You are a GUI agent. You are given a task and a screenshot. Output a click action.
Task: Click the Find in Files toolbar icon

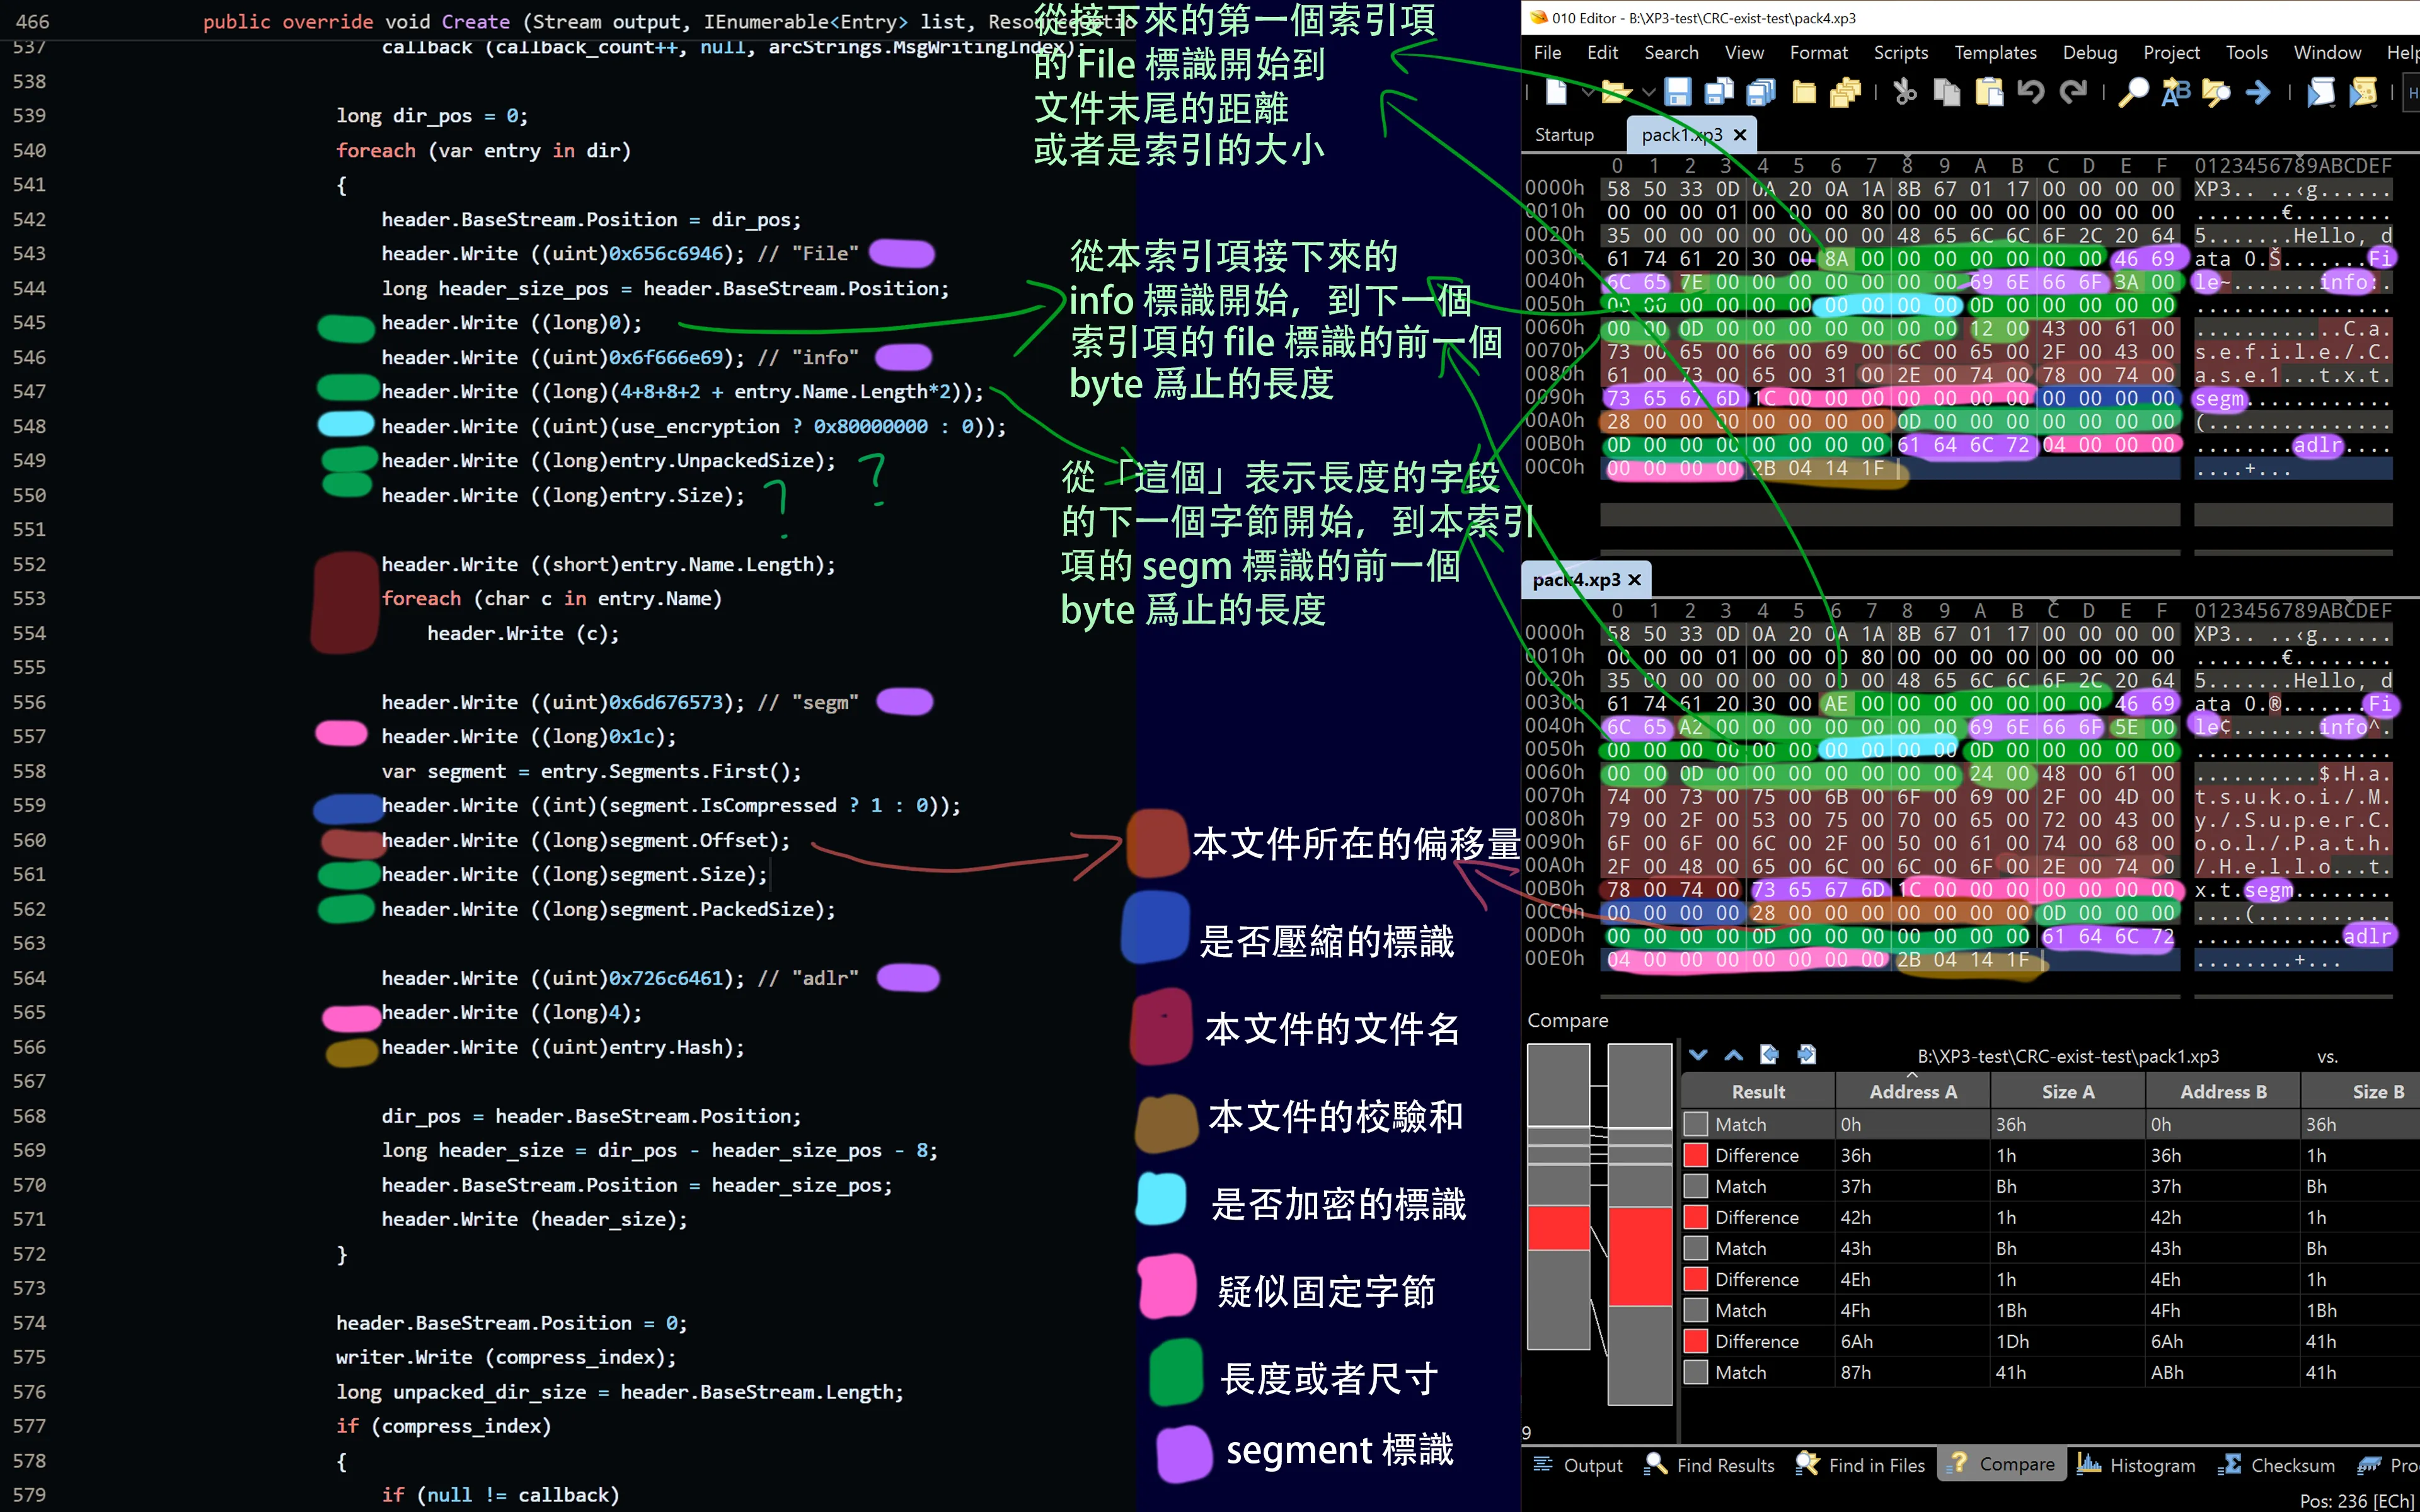tap(2216, 93)
